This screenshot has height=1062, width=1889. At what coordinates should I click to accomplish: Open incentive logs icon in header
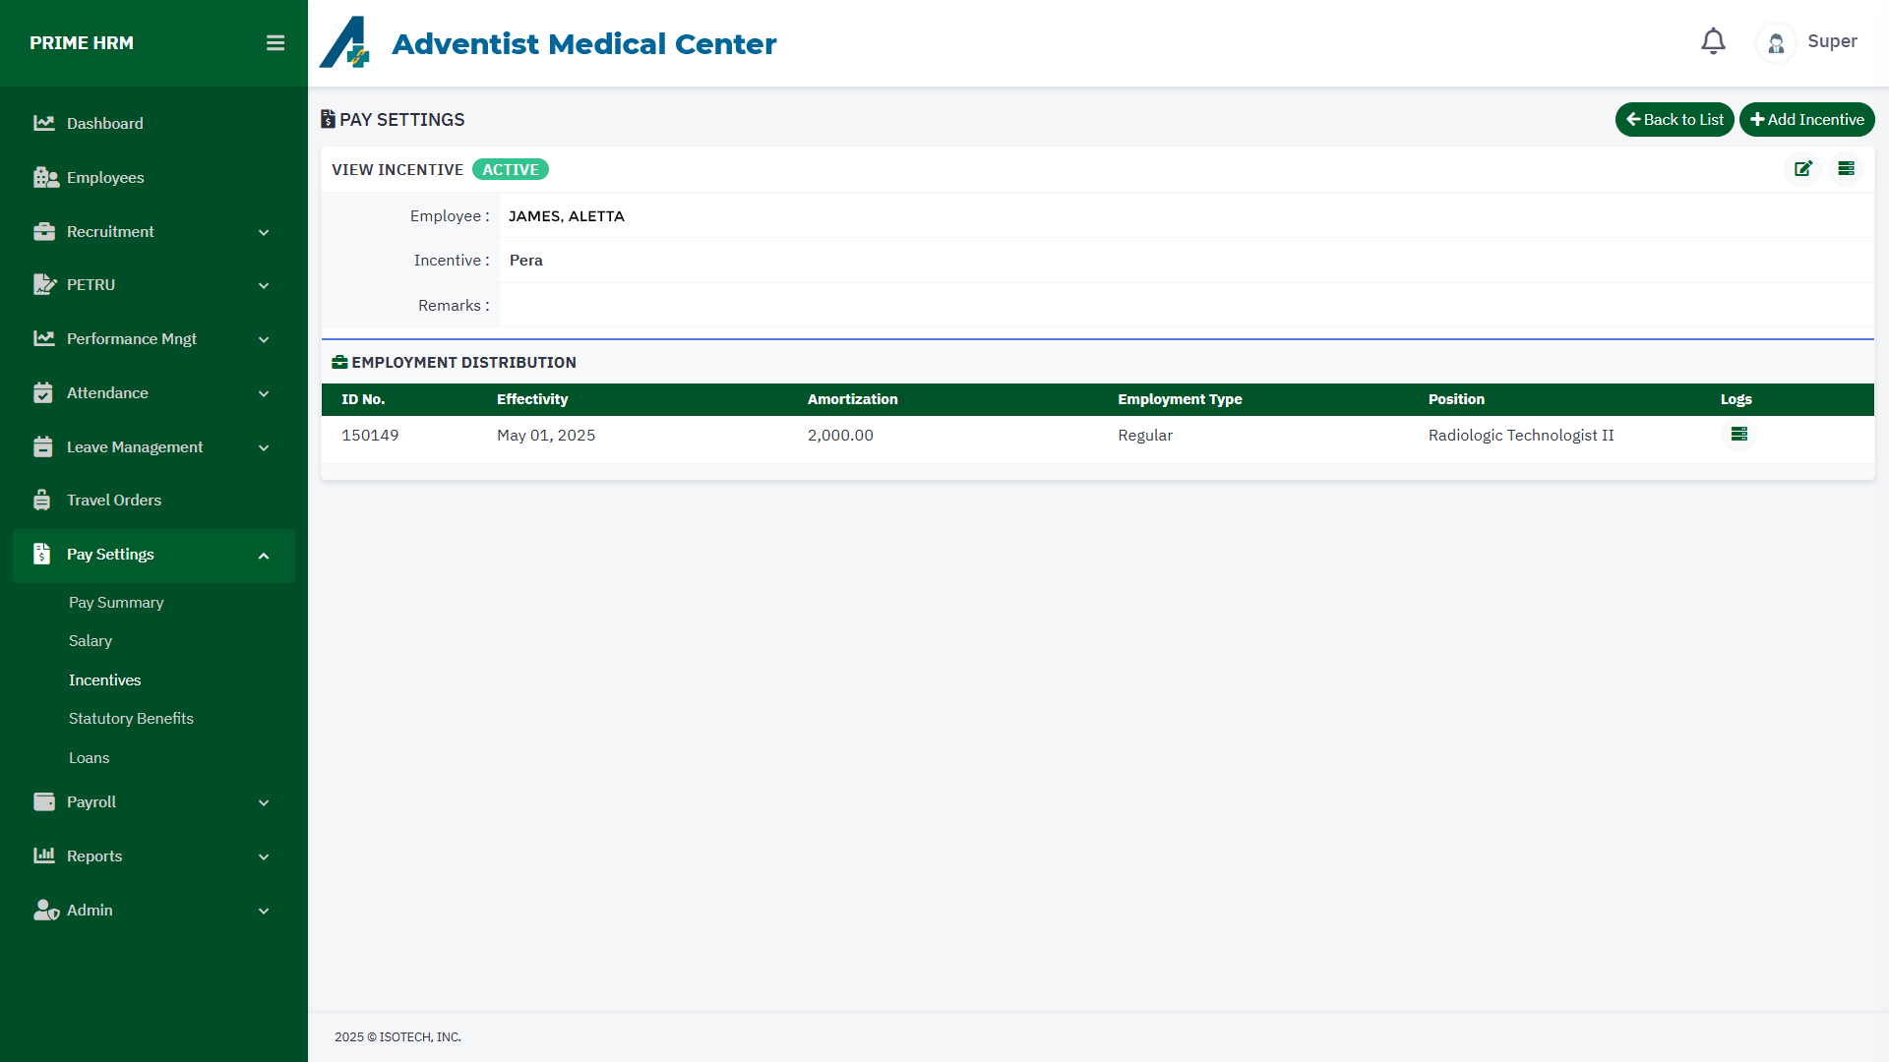[1846, 169]
